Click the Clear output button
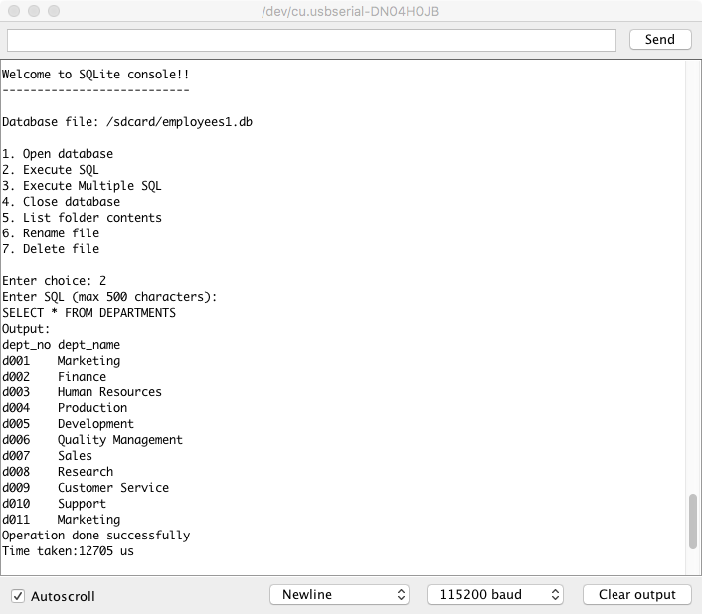This screenshot has height=614, width=702. point(636,595)
